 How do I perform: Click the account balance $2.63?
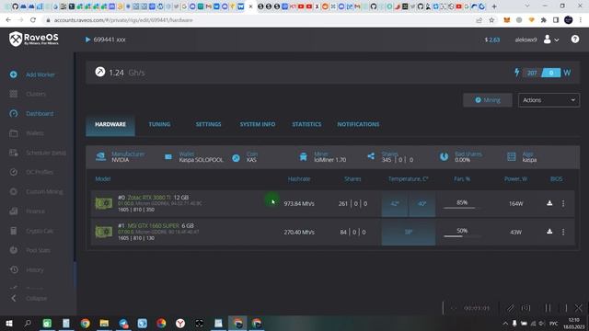tap(492, 40)
